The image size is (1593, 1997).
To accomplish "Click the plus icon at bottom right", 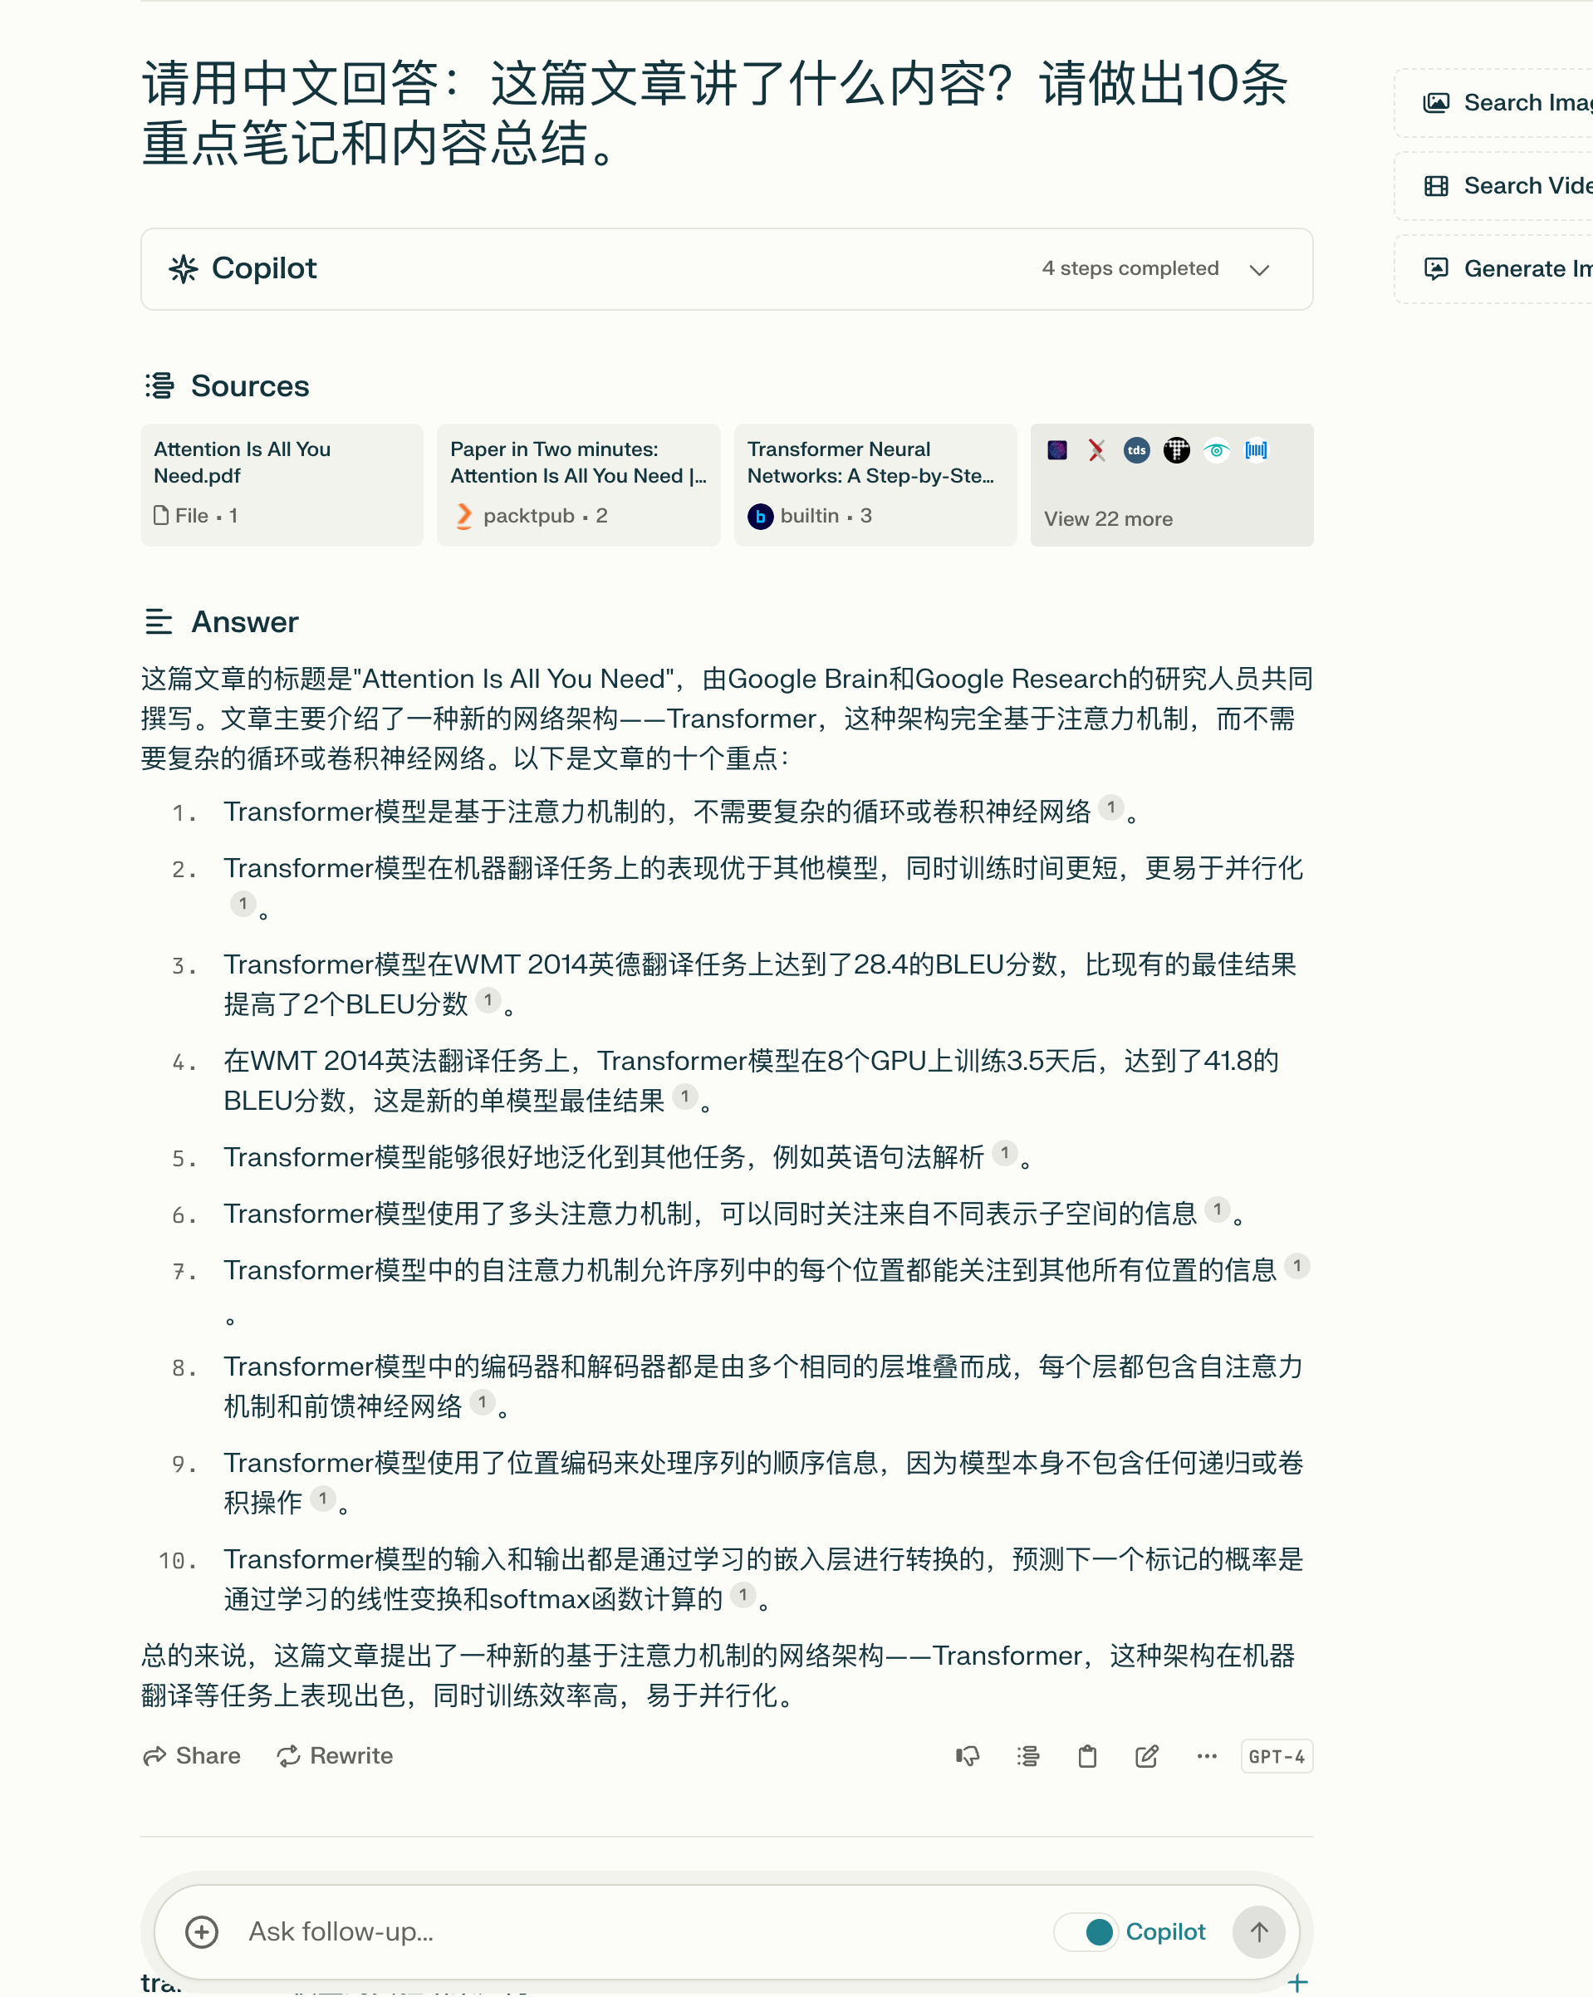I will [x=1297, y=1983].
